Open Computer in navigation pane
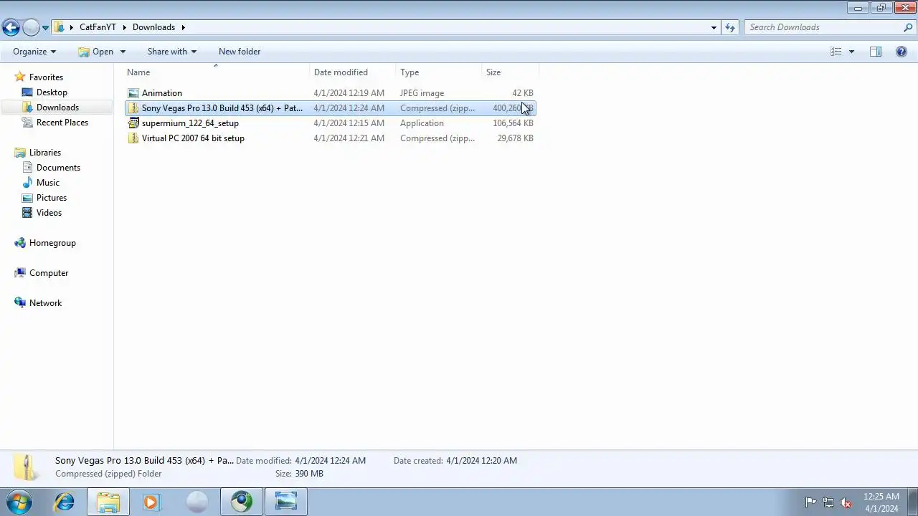Viewport: 918px width, 516px height. tap(49, 273)
